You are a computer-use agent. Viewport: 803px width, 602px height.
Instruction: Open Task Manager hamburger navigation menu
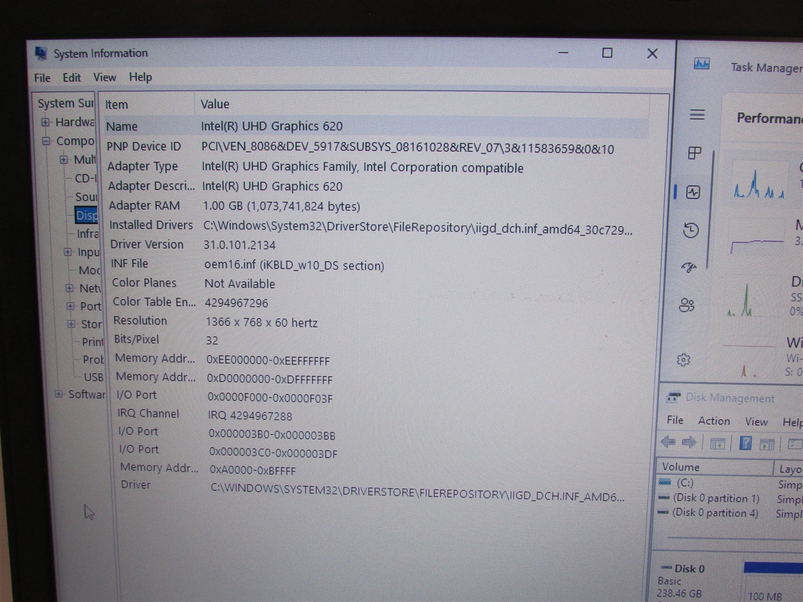[x=697, y=115]
